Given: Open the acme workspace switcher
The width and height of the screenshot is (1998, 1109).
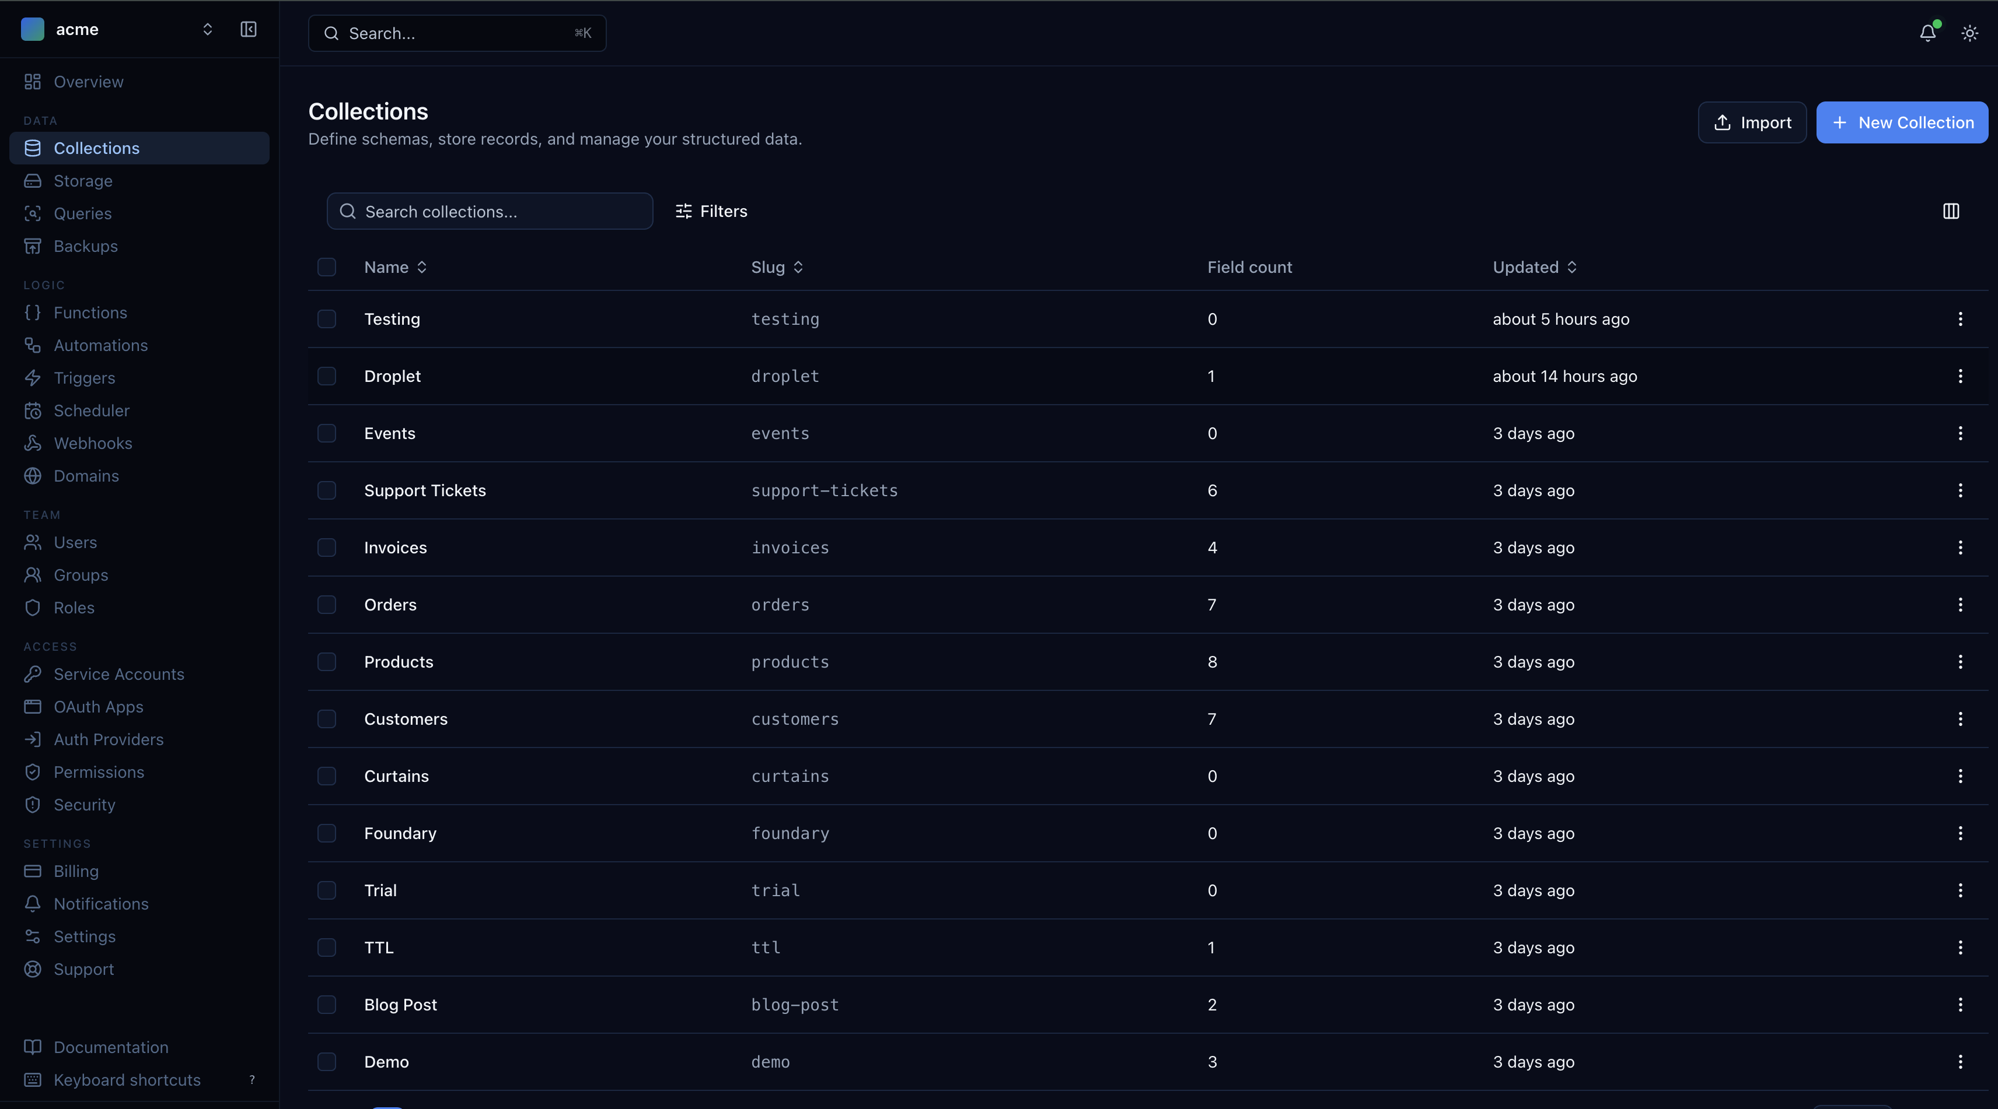Looking at the screenshot, I should pos(208,30).
